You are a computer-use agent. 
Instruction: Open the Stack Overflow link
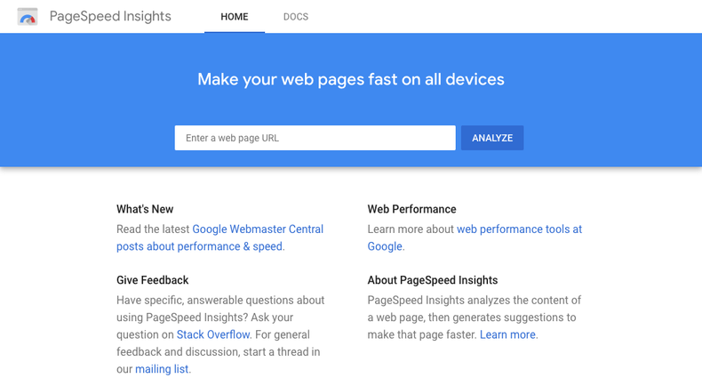(x=213, y=334)
